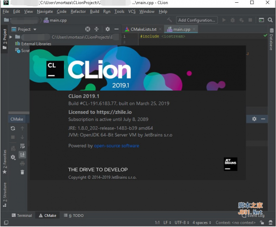
Task: Click the Run with Coverage icon
Action: pos(241,20)
